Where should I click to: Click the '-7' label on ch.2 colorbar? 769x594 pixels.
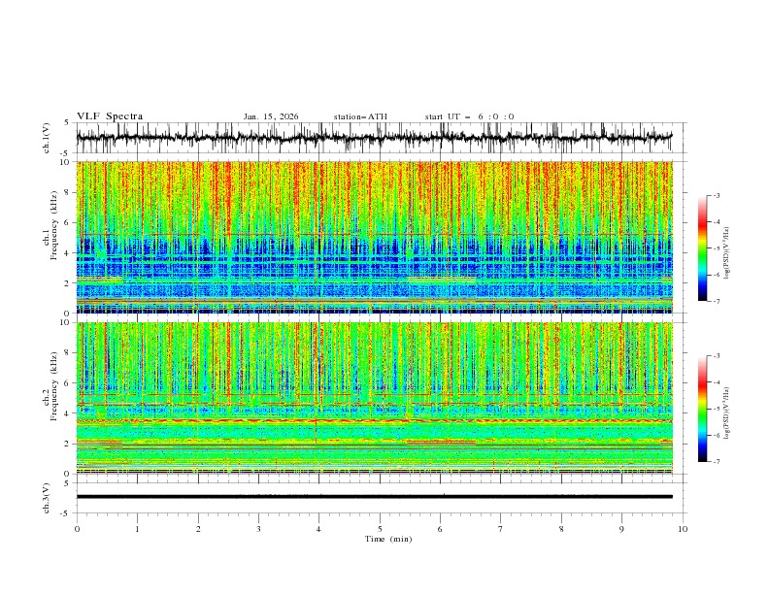pos(716,461)
